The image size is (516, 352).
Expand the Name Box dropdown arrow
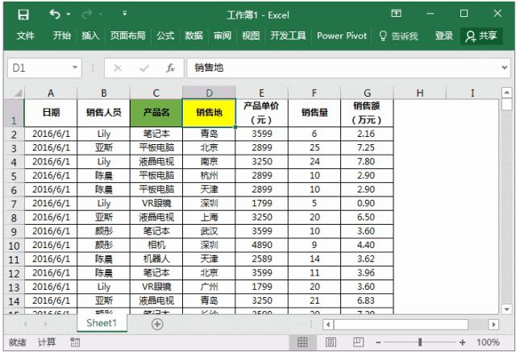75,68
